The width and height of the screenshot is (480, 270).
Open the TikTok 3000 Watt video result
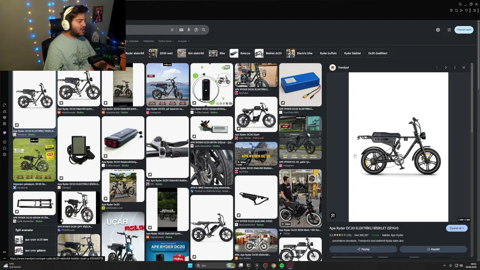click(300, 198)
